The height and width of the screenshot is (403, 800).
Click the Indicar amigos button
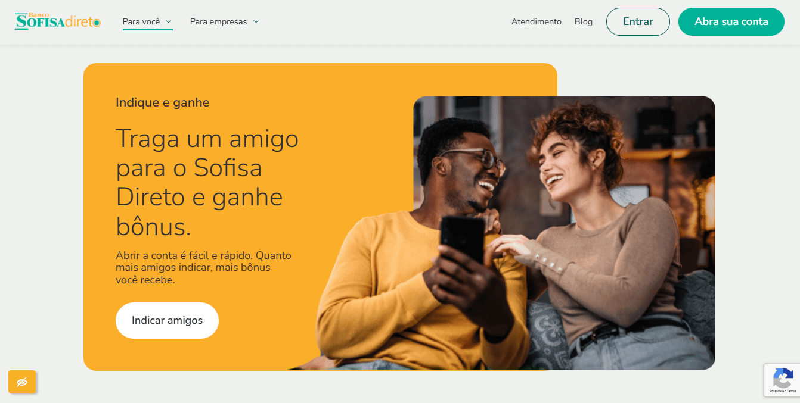pyautogui.click(x=167, y=320)
